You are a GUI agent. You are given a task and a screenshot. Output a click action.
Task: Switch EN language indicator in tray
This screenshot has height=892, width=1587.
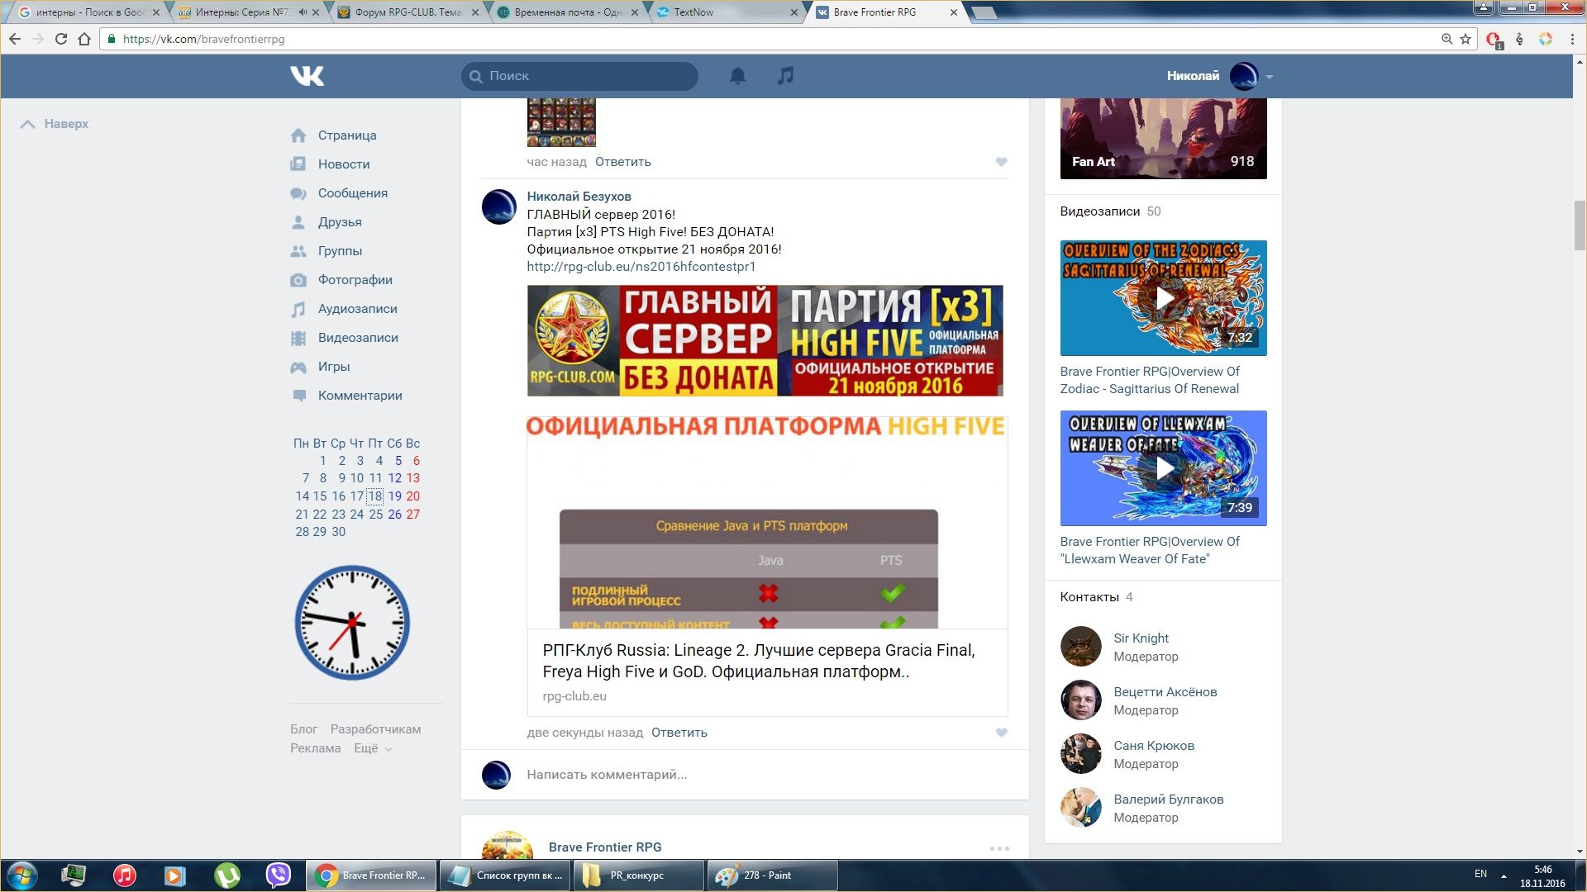point(1480,874)
